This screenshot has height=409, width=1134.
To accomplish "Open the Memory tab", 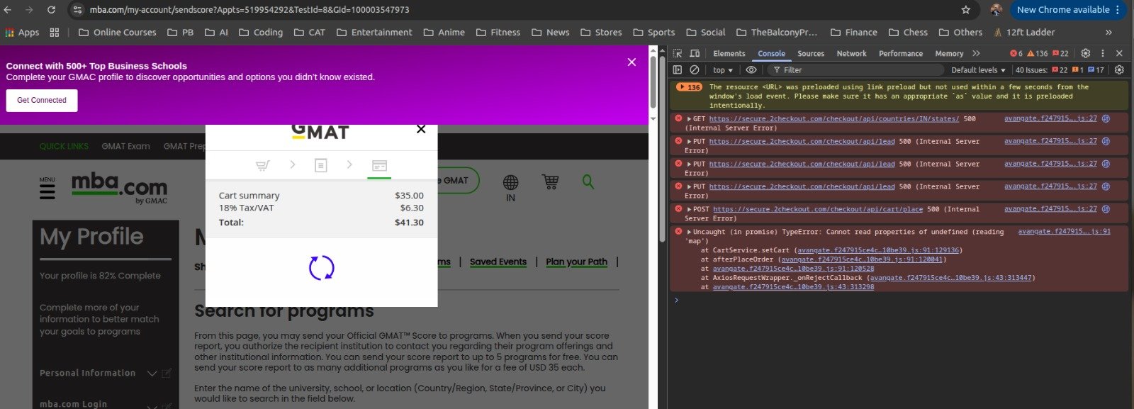I will coord(949,53).
